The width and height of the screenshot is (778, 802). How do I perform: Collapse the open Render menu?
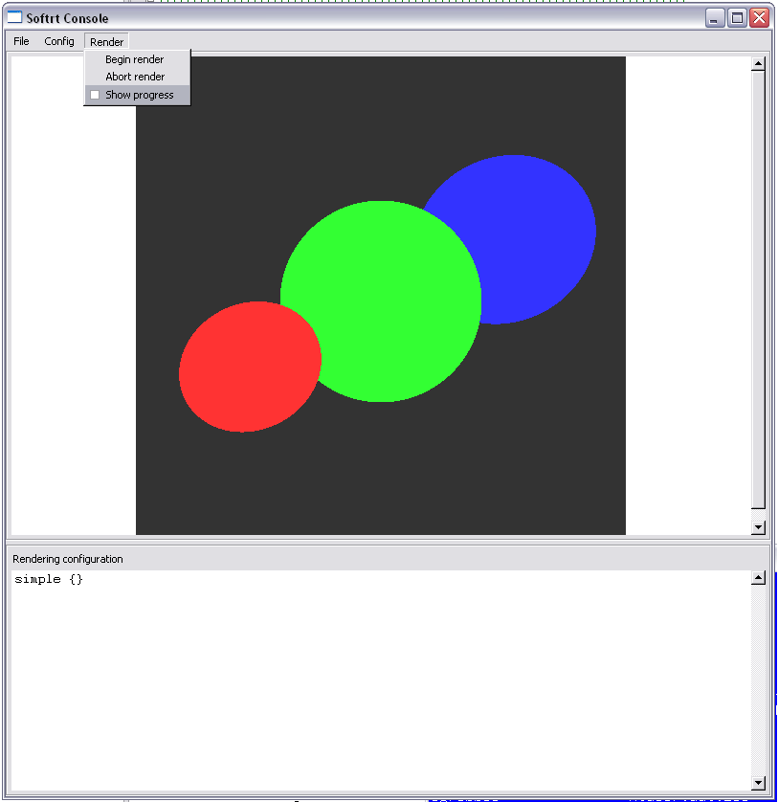tap(106, 41)
